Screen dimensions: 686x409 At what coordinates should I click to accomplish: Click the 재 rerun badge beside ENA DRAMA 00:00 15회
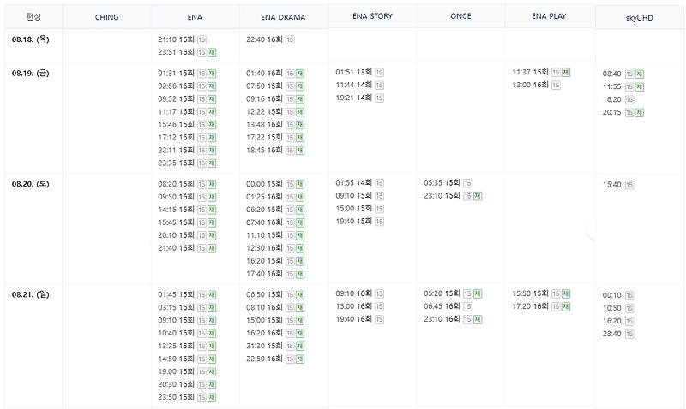(300, 185)
